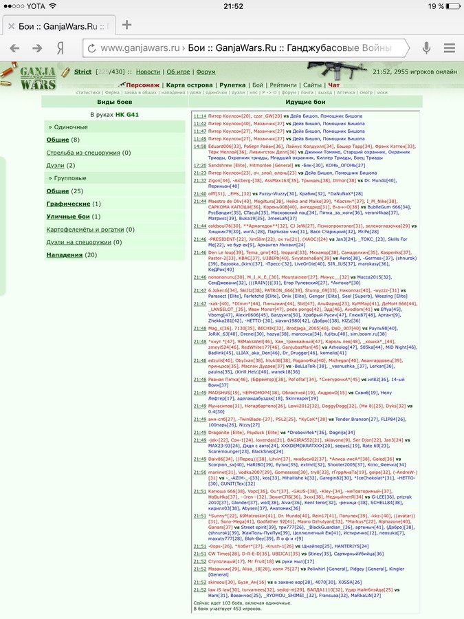Reload the page with the refresh icon
This screenshot has height=619, width=464.
pyautogui.click(x=91, y=48)
